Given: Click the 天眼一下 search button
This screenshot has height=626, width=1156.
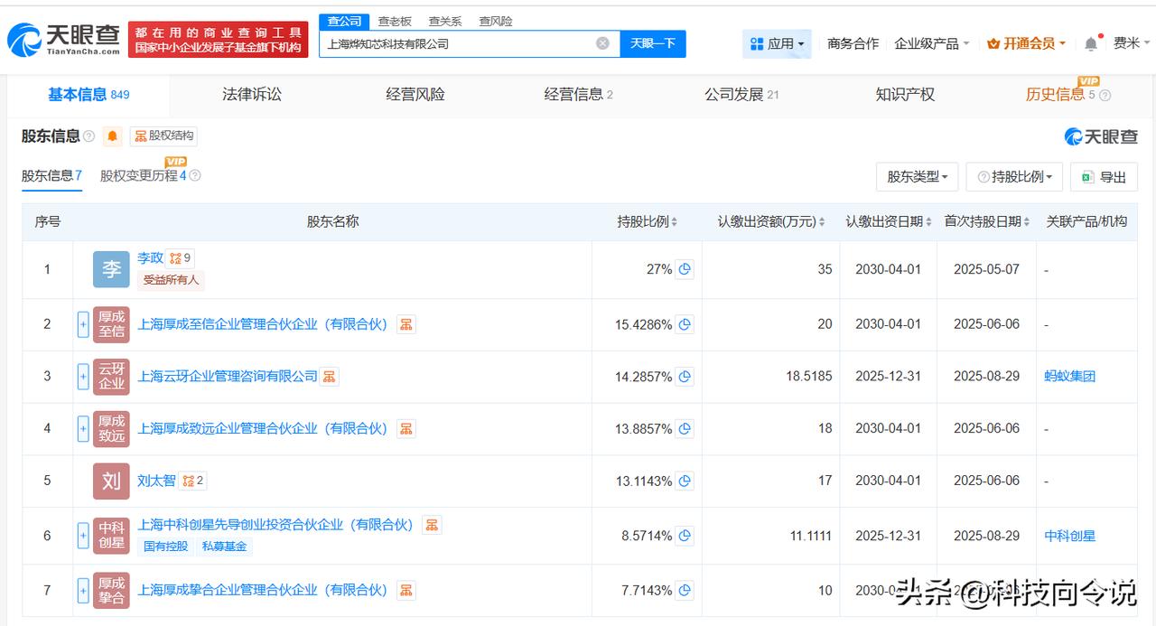Looking at the screenshot, I should pyautogui.click(x=653, y=43).
